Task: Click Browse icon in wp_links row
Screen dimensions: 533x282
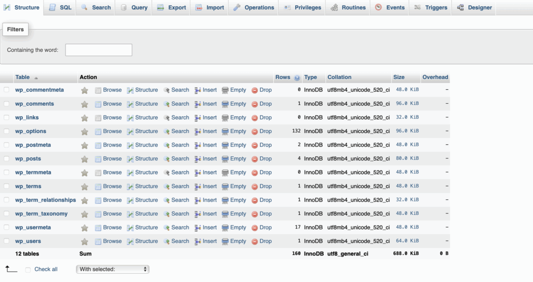Action: (x=98, y=118)
